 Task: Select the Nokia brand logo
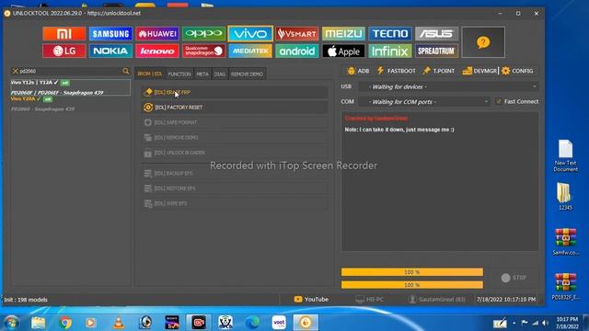tap(110, 51)
